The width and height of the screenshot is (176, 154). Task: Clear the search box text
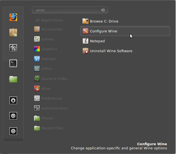(x=103, y=10)
